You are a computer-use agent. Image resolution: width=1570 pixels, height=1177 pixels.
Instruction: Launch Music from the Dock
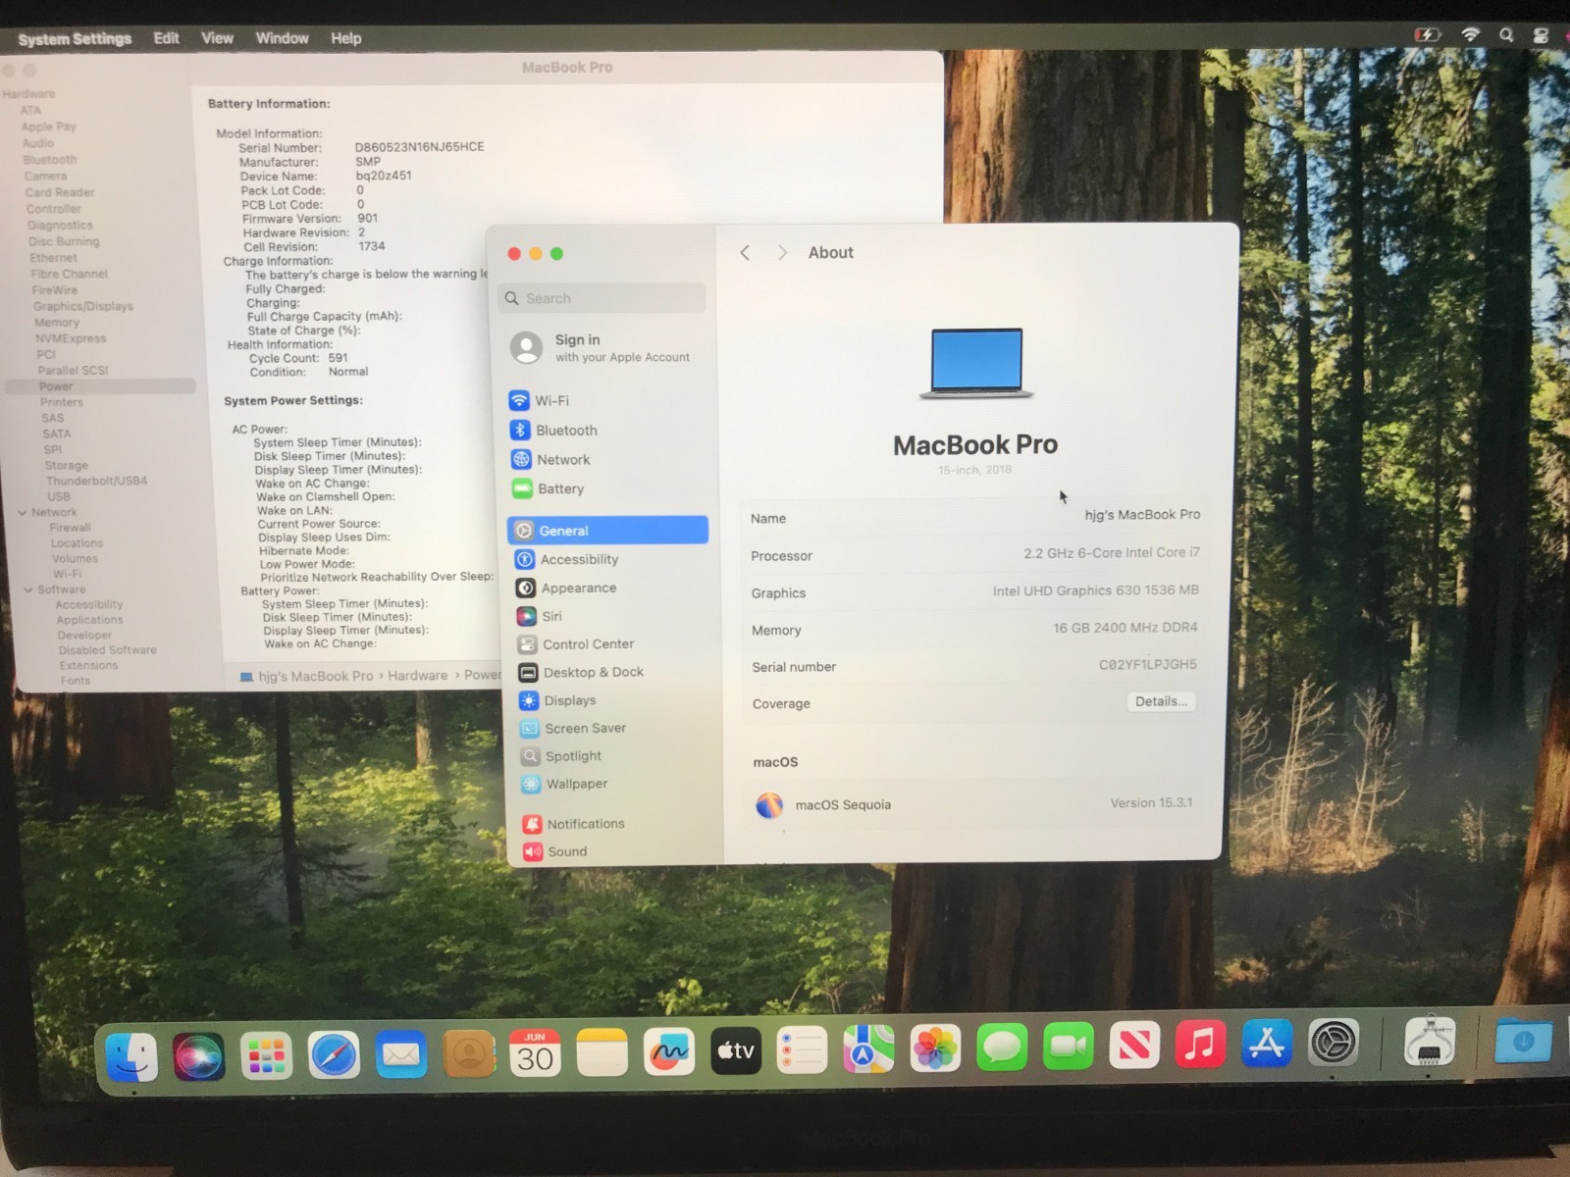point(1199,1051)
